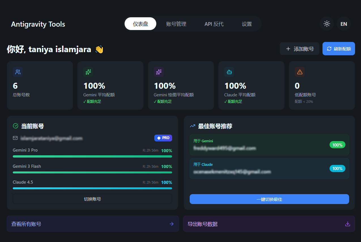Viewport: 361px width, 242px height.
Task: Switch language with the EN button
Action: coord(344,24)
